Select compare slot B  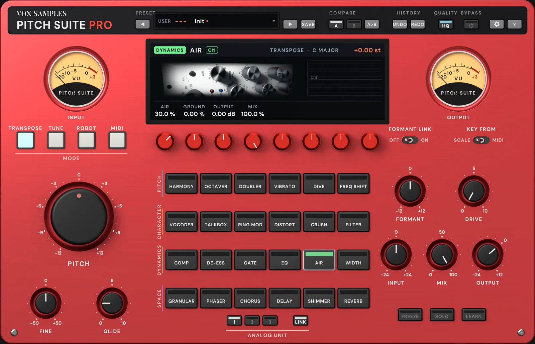(x=354, y=24)
